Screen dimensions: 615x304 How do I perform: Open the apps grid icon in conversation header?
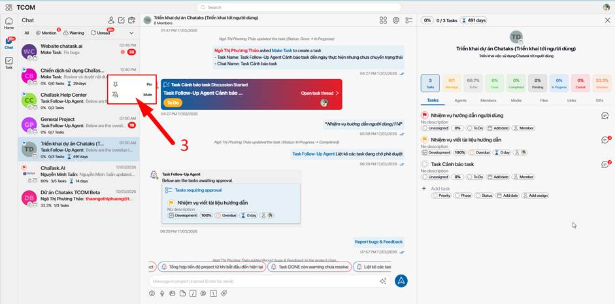[383, 20]
